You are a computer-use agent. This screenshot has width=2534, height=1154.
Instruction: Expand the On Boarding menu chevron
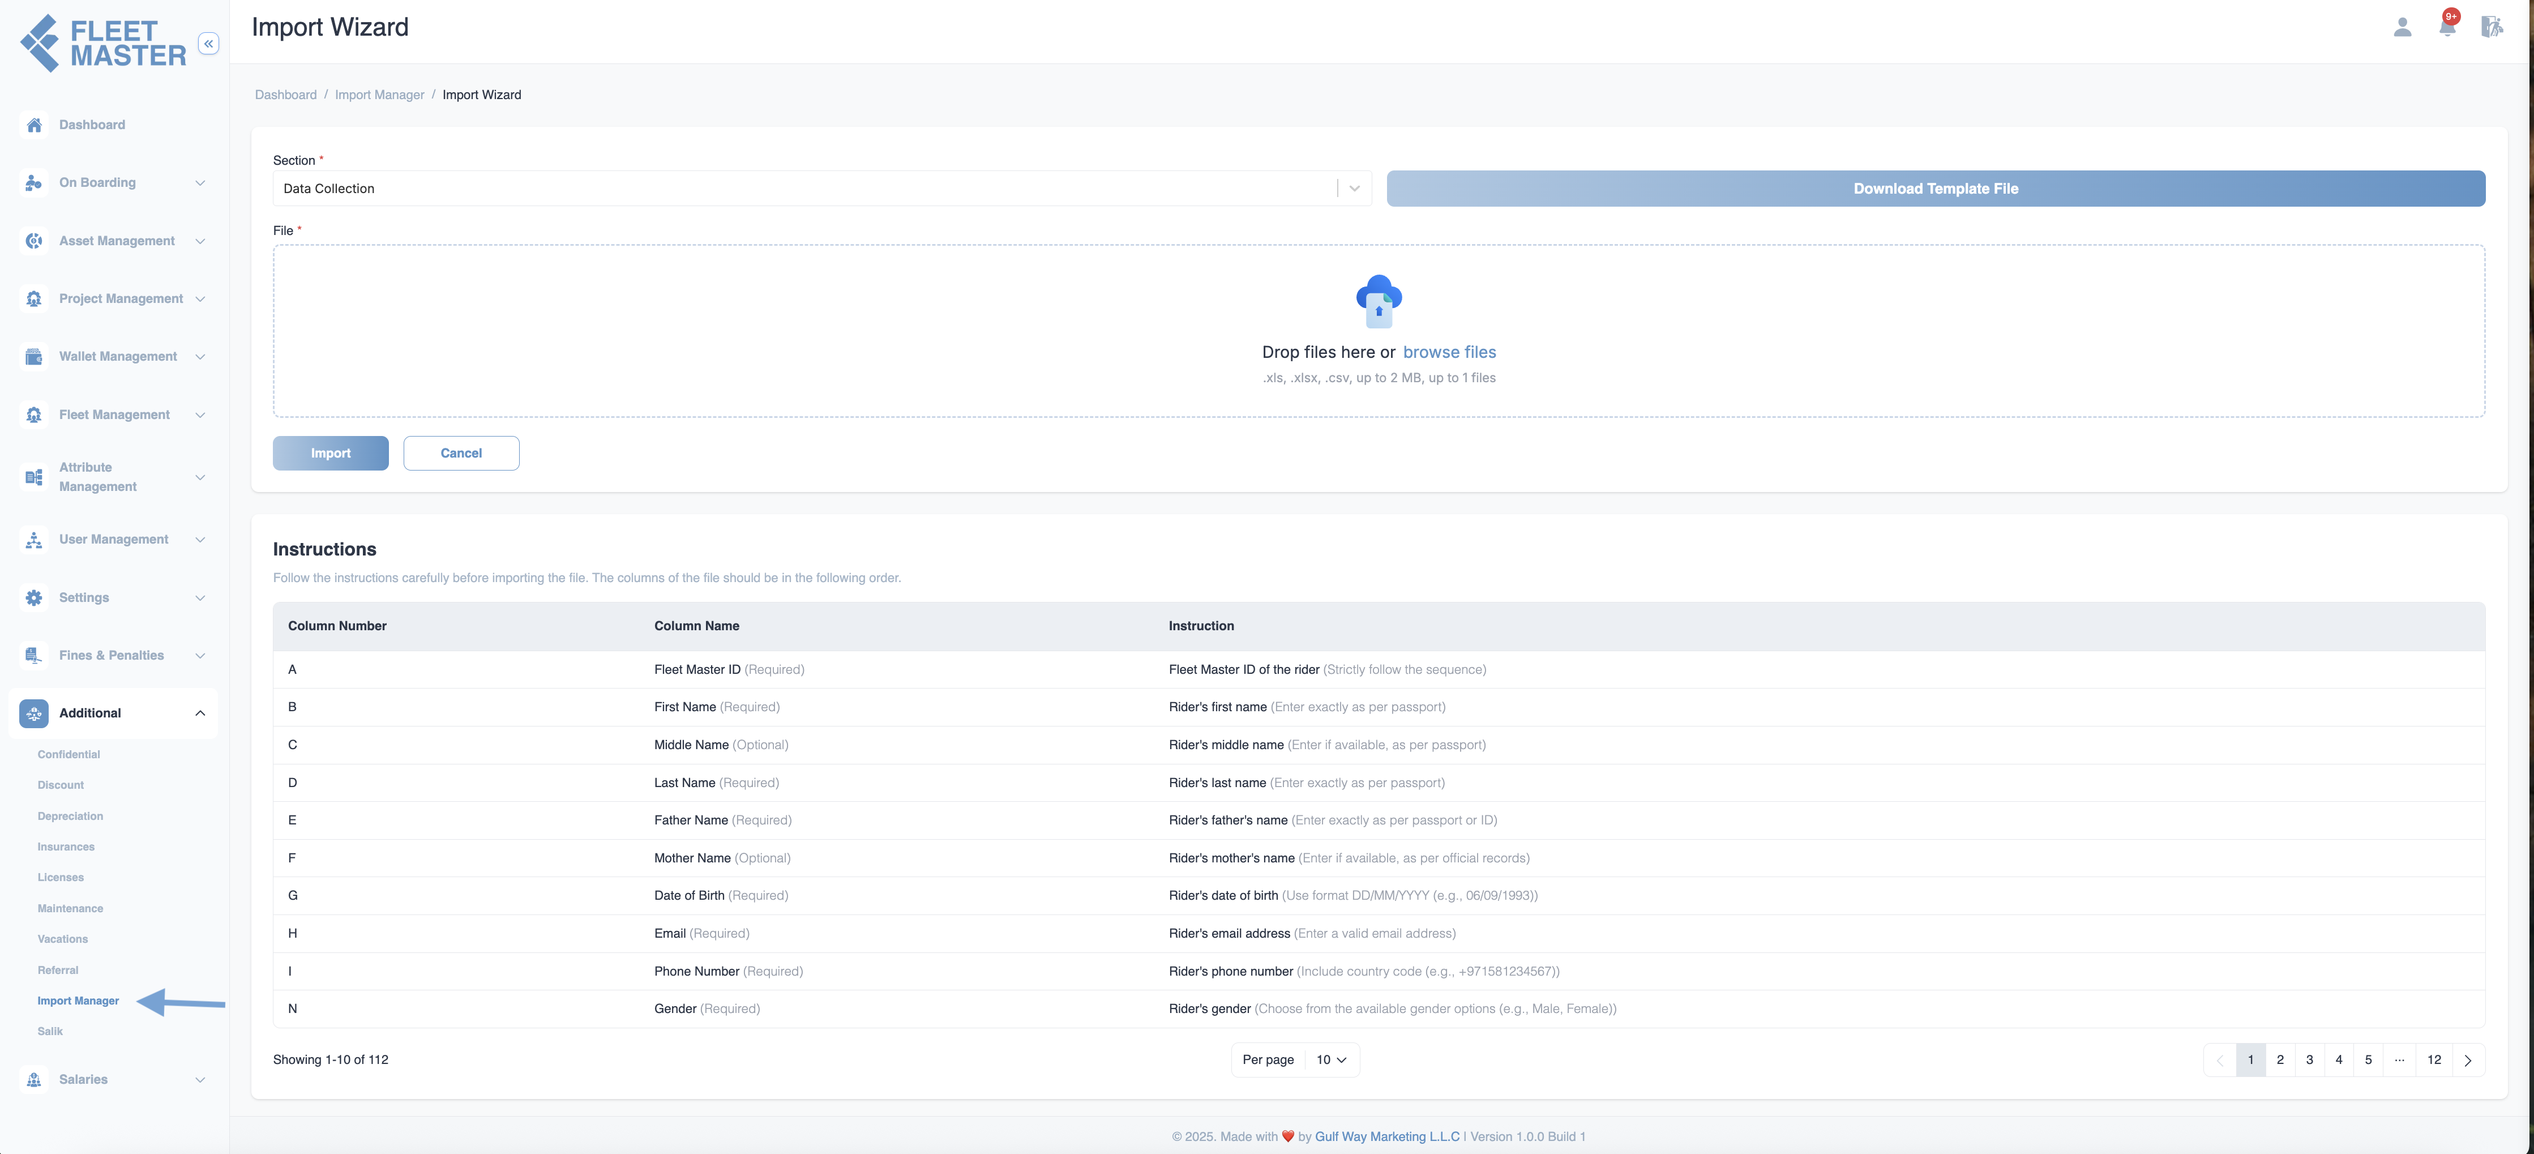200,183
